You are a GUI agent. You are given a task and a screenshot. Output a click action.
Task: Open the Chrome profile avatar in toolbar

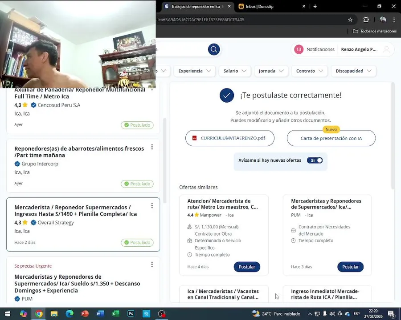click(x=383, y=20)
